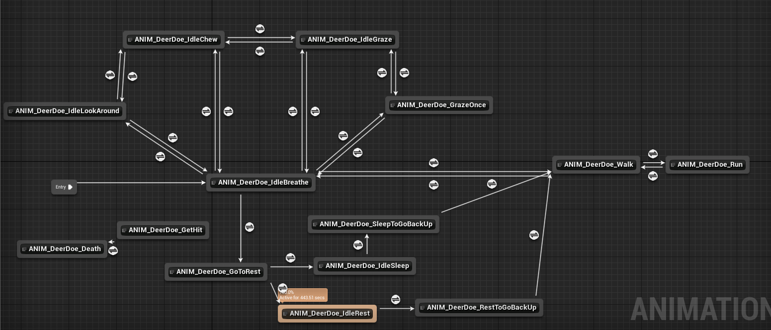Open the left transition rule between IdleChew and IdleBreathe
Image resolution: width=771 pixels, height=330 pixels.
coord(206,111)
